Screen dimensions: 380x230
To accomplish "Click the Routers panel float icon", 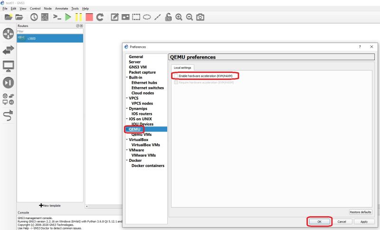I will tap(77, 26).
